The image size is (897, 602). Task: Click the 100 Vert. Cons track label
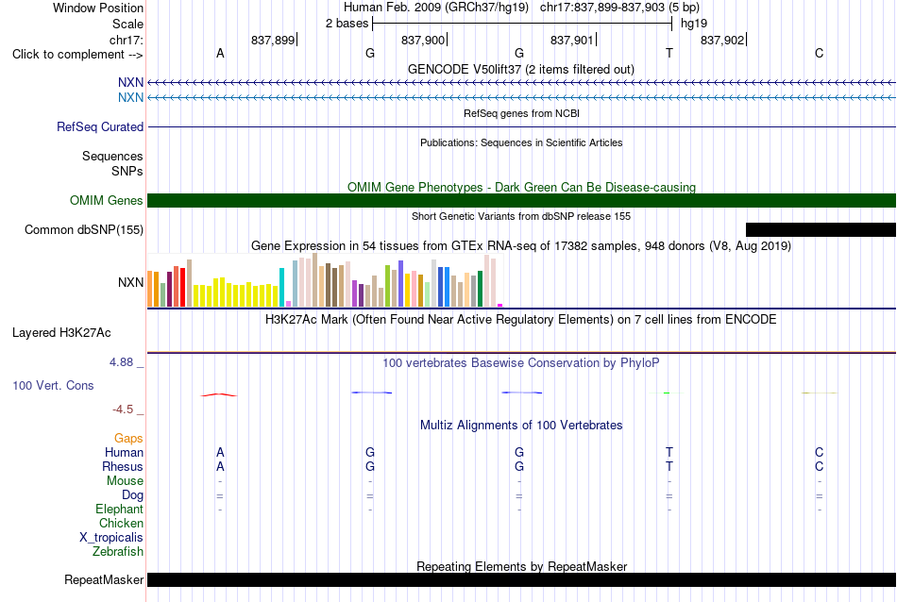click(x=53, y=385)
